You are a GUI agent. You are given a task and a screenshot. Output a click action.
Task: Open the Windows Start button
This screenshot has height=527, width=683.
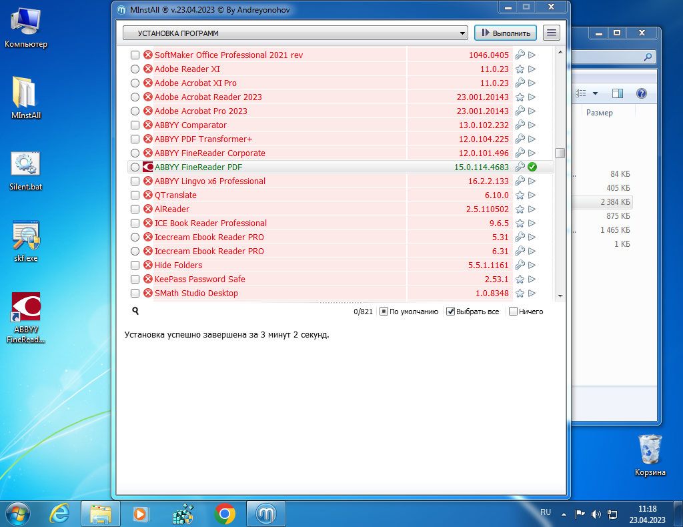click(x=18, y=514)
